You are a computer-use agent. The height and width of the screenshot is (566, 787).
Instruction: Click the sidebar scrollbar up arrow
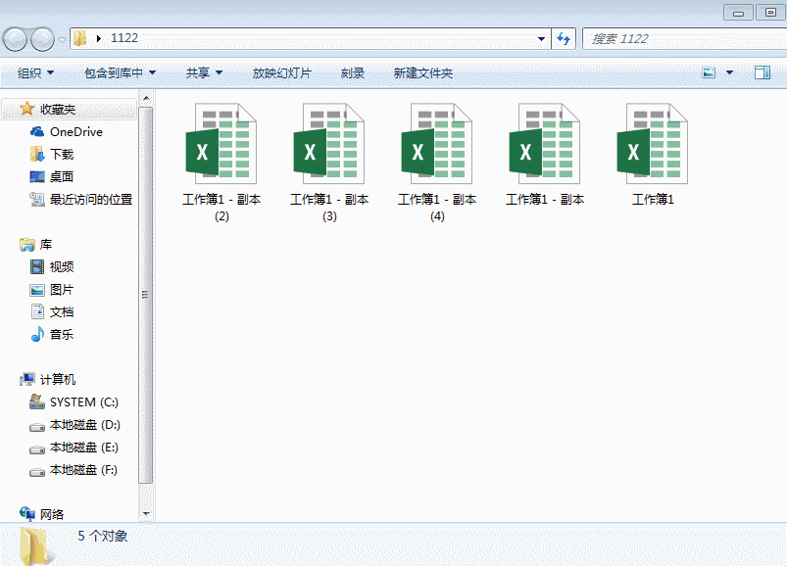146,98
